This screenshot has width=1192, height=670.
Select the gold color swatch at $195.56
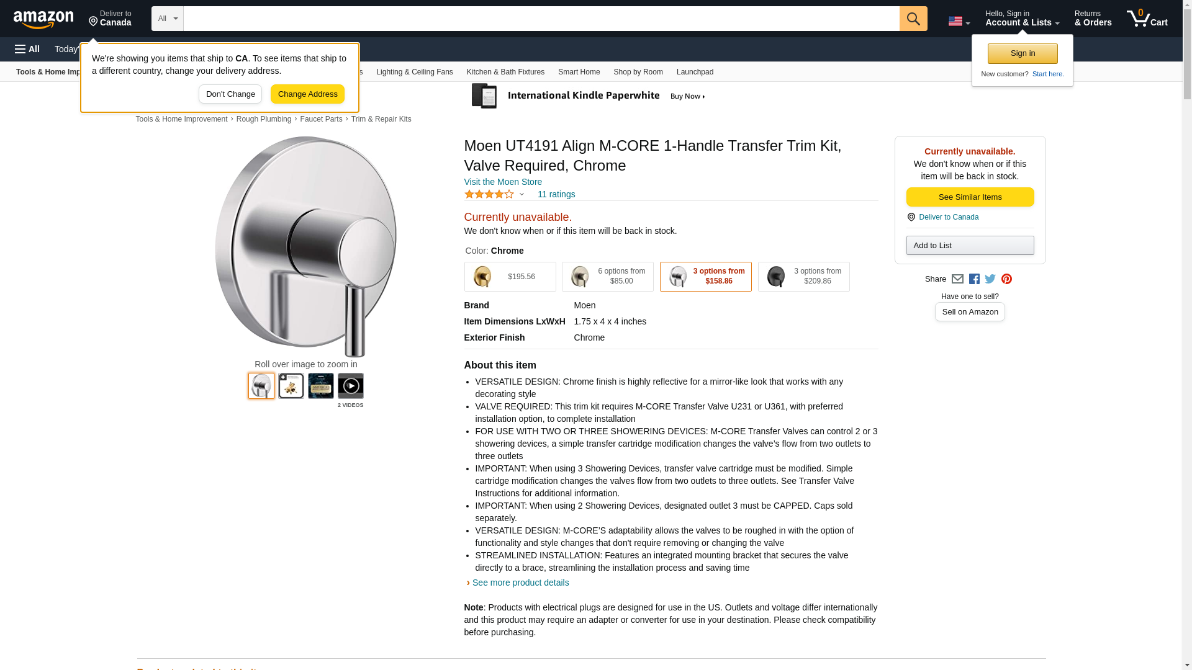[x=510, y=277]
